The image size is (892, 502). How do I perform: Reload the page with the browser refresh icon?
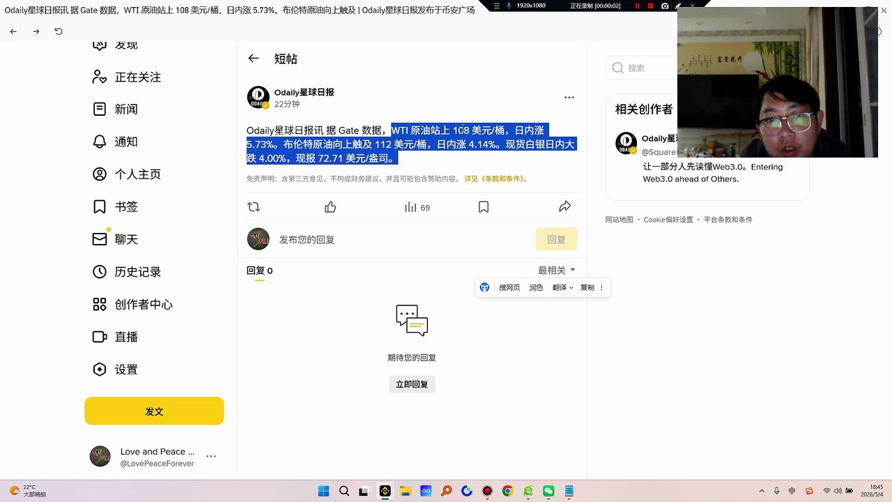59,31
